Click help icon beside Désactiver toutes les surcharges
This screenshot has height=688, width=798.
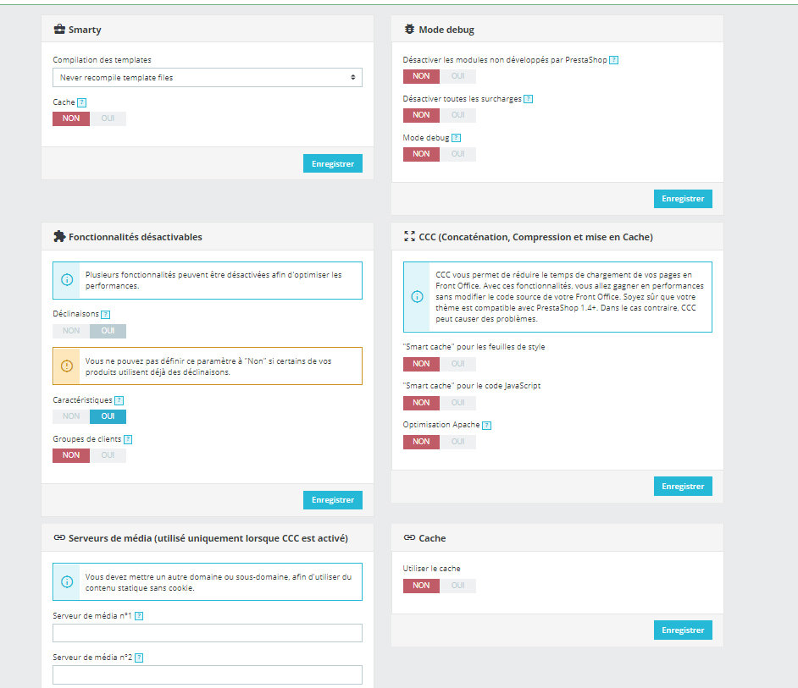pos(528,99)
